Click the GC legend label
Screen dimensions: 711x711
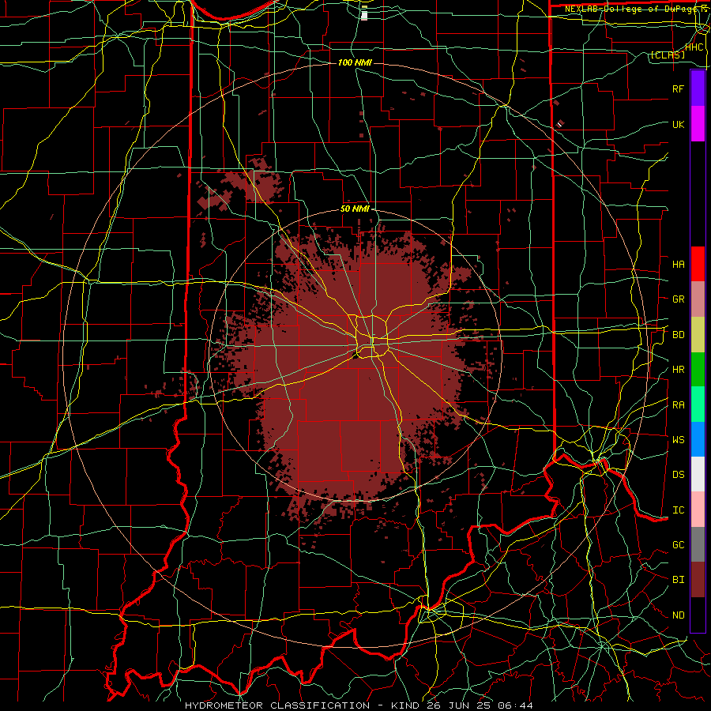pyautogui.click(x=679, y=545)
